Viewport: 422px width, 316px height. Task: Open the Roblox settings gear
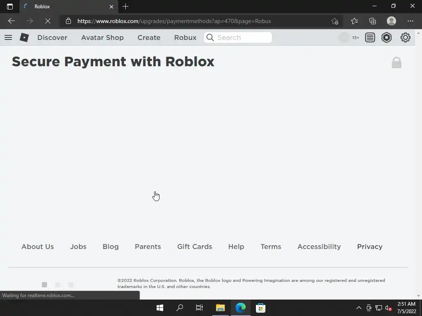406,37
